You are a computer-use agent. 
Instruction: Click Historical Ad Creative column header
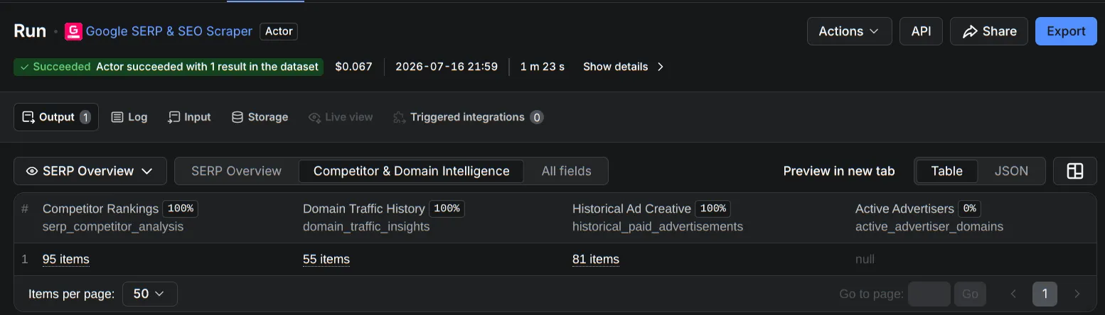(631, 209)
